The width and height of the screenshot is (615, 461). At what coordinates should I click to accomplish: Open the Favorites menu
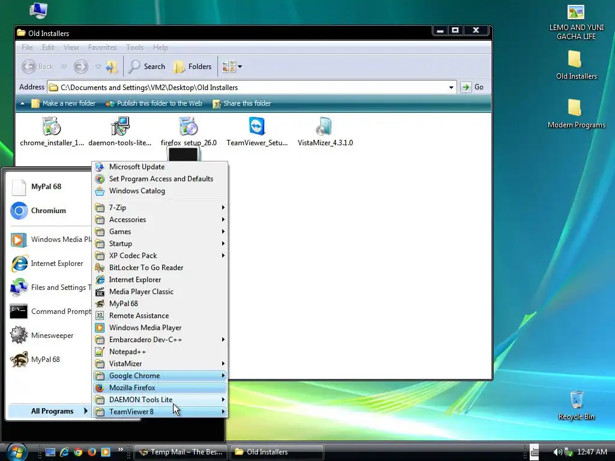[102, 47]
